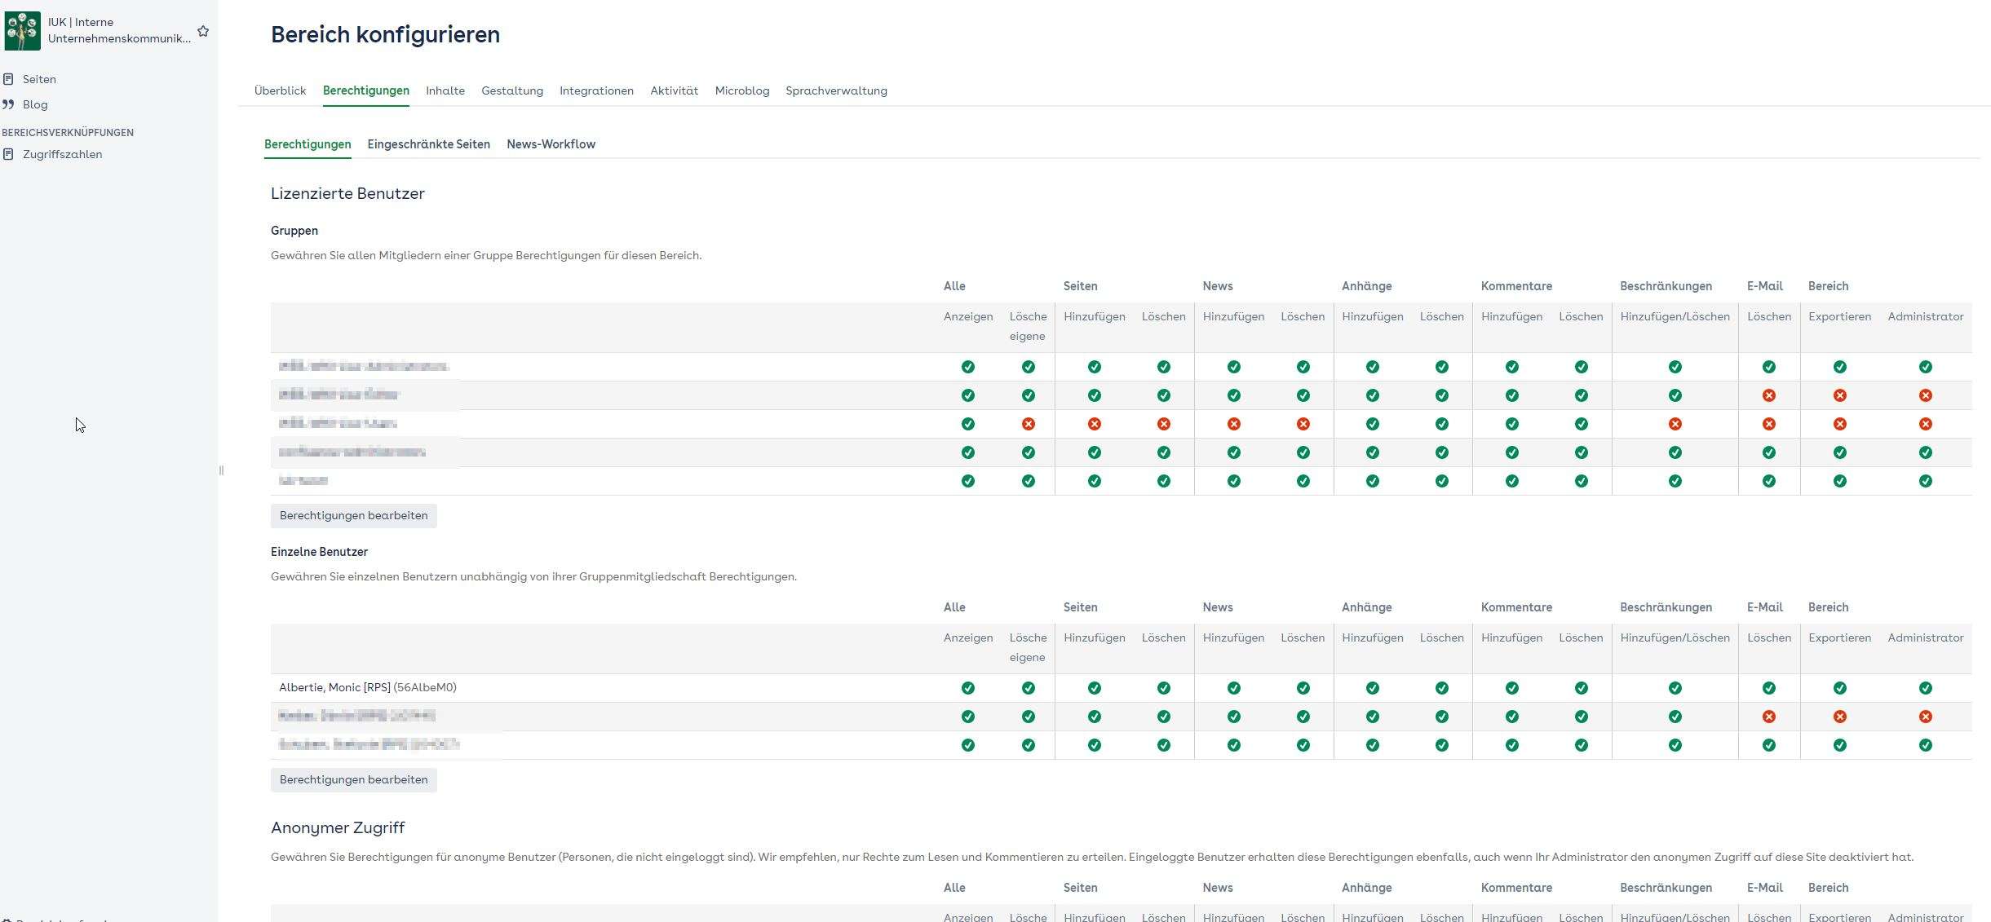Image resolution: width=1991 pixels, height=922 pixels.
Task: Click the quote icon beside Blog
Action: [x=8, y=104]
